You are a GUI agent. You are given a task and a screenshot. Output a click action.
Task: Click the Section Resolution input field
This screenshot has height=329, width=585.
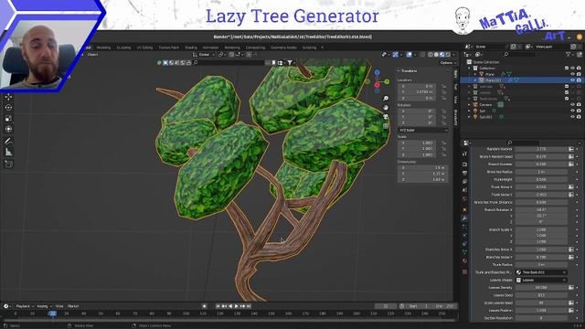pyautogui.click(x=541, y=318)
